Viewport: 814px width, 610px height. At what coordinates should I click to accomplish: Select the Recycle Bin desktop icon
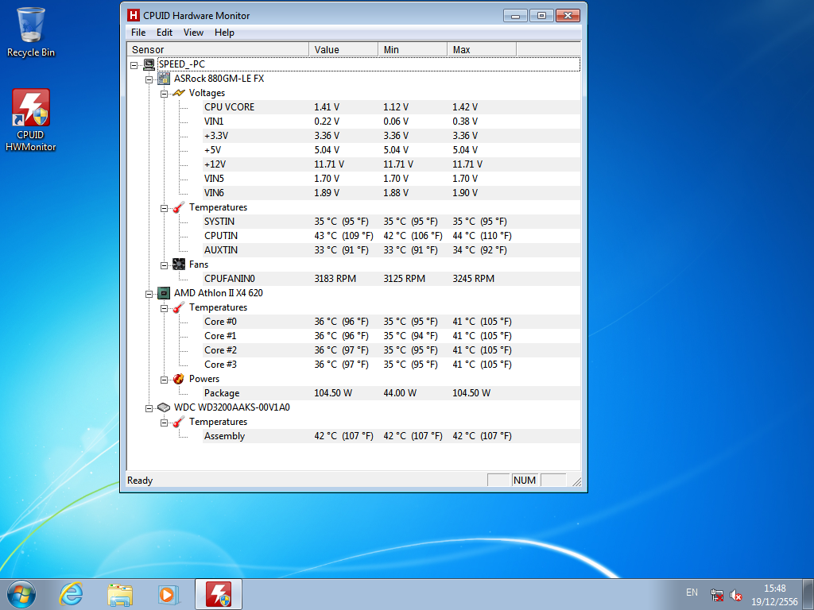pyautogui.click(x=31, y=32)
